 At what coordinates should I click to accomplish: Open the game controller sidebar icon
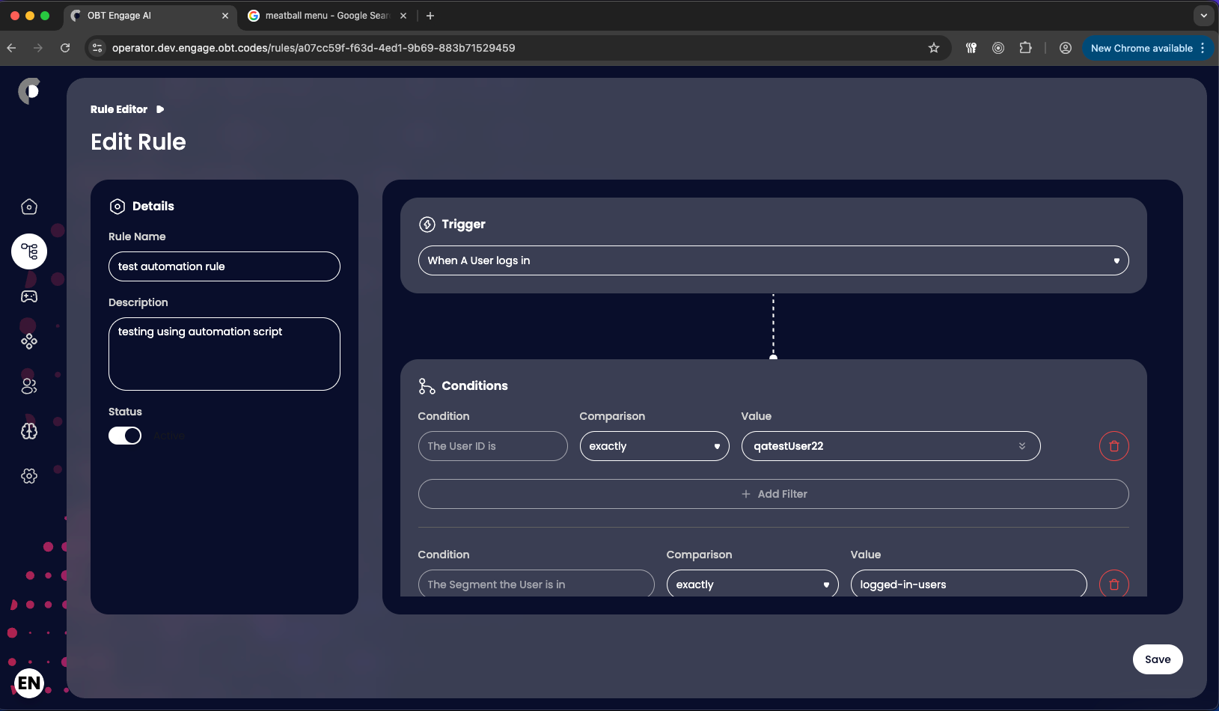tap(29, 296)
